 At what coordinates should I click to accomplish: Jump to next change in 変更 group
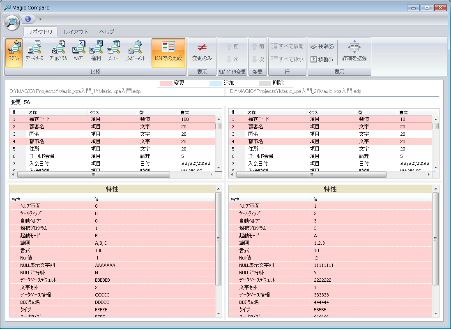tap(258, 59)
